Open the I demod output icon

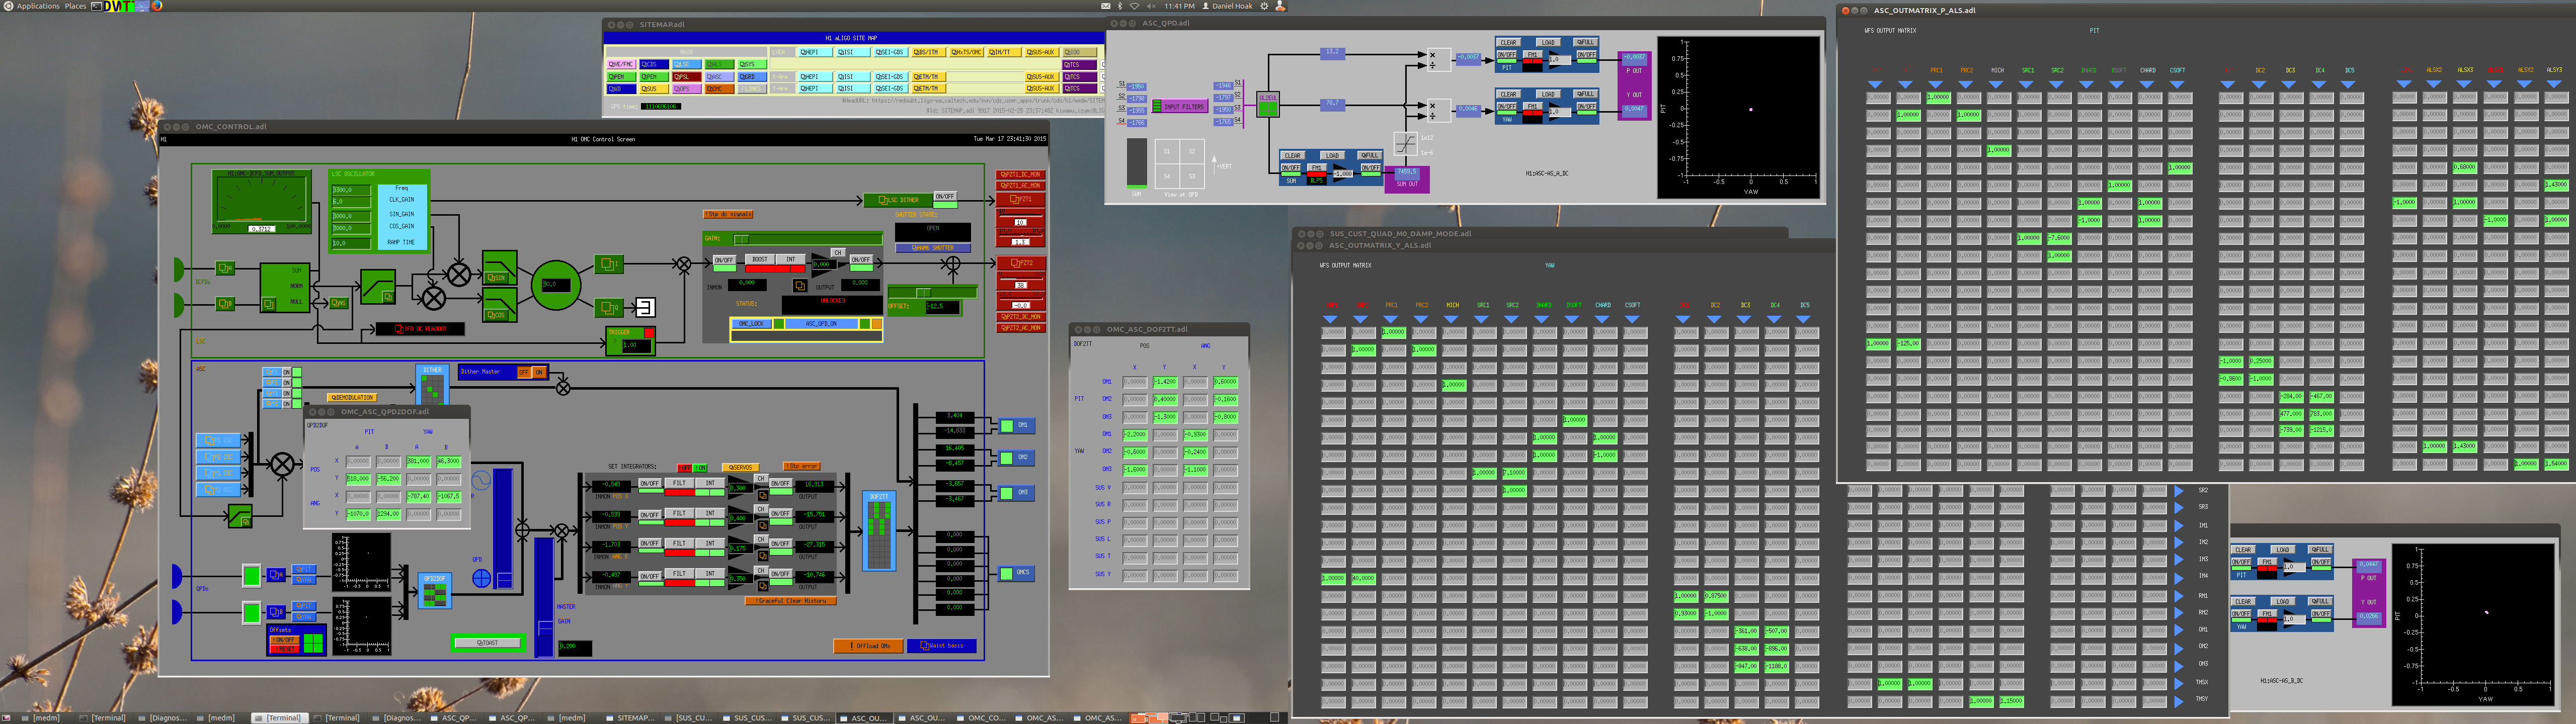[x=609, y=264]
